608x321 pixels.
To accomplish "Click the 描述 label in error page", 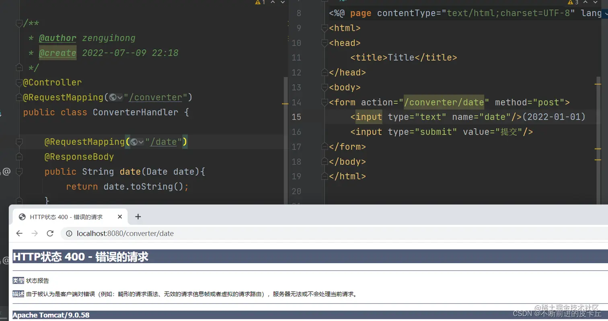I will point(18,294).
